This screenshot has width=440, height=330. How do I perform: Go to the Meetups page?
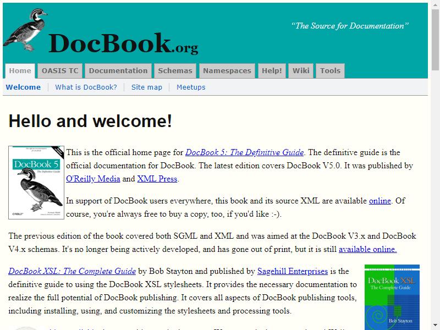point(191,87)
